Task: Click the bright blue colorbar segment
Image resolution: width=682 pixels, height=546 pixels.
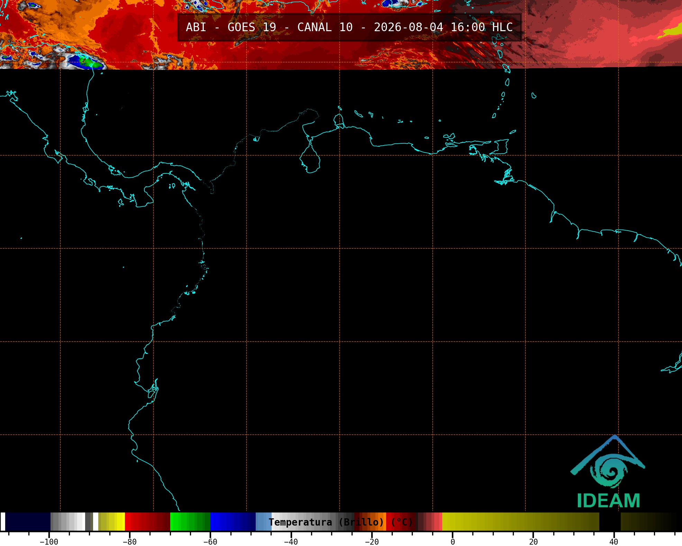Action: (x=233, y=522)
